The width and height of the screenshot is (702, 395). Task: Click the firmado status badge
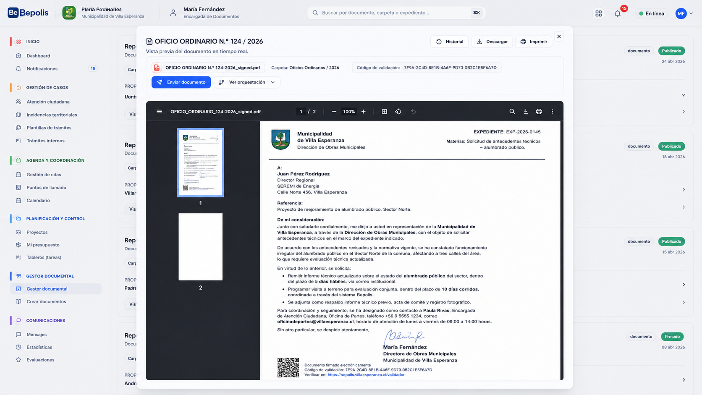672,336
